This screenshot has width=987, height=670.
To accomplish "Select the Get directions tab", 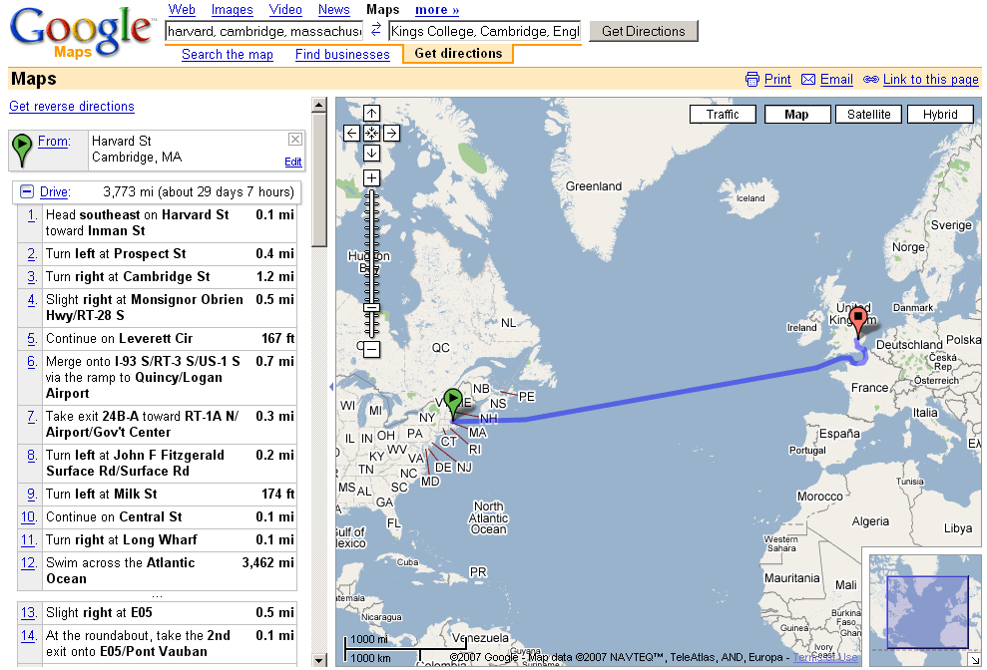I will point(458,54).
